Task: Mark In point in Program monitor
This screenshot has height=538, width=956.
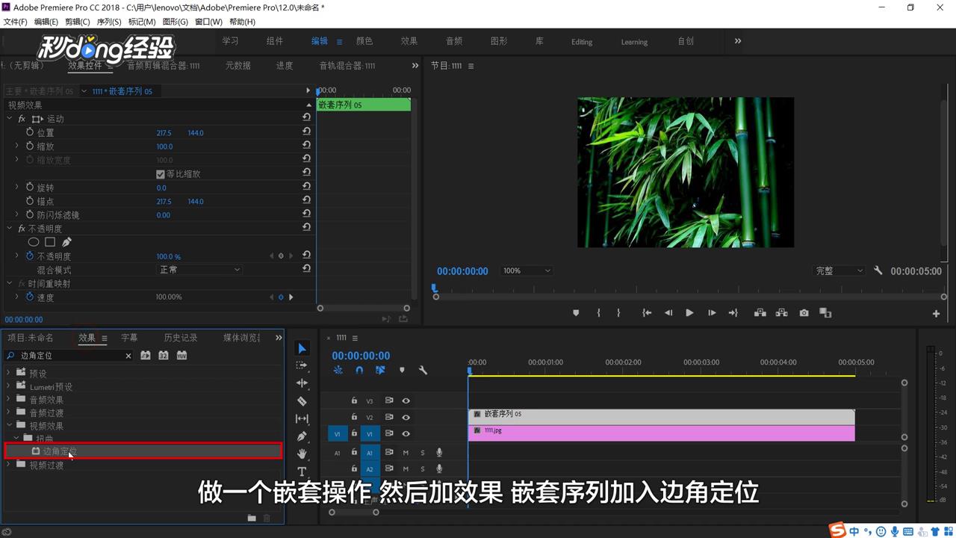Action: click(x=598, y=313)
